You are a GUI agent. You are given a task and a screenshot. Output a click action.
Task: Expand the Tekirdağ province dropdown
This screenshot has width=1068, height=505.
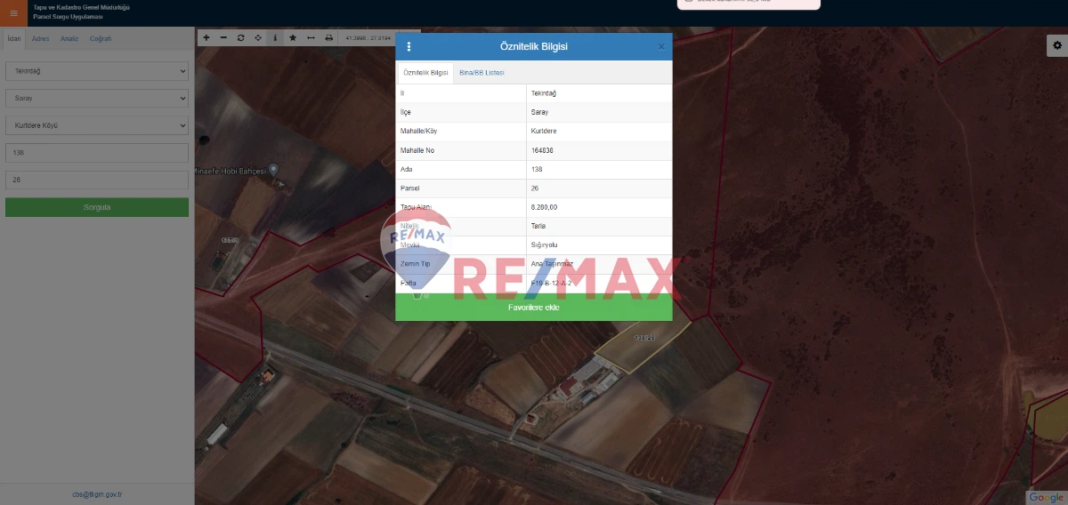pos(97,70)
